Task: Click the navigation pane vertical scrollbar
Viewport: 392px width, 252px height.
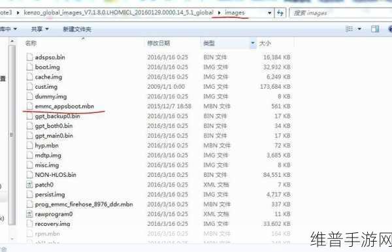Action: click(x=12, y=135)
